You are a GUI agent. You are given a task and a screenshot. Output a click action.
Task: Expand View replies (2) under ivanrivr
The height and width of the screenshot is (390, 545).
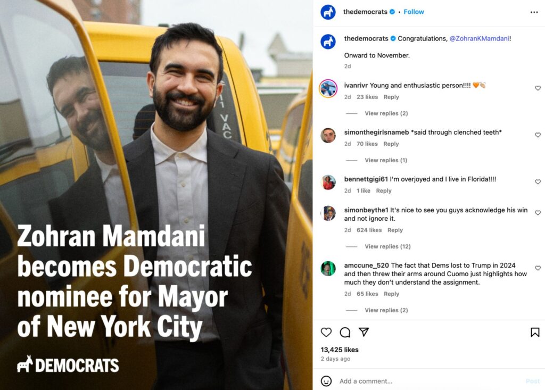[386, 113]
